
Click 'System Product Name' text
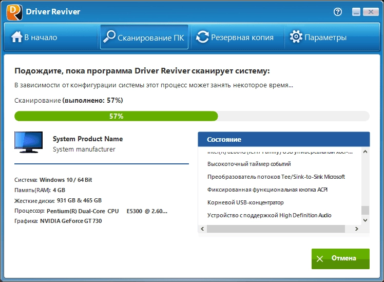(88, 139)
